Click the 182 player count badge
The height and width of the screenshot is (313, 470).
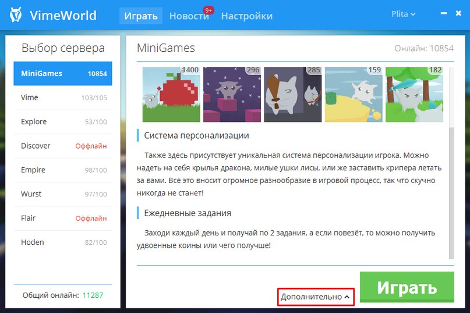point(435,70)
